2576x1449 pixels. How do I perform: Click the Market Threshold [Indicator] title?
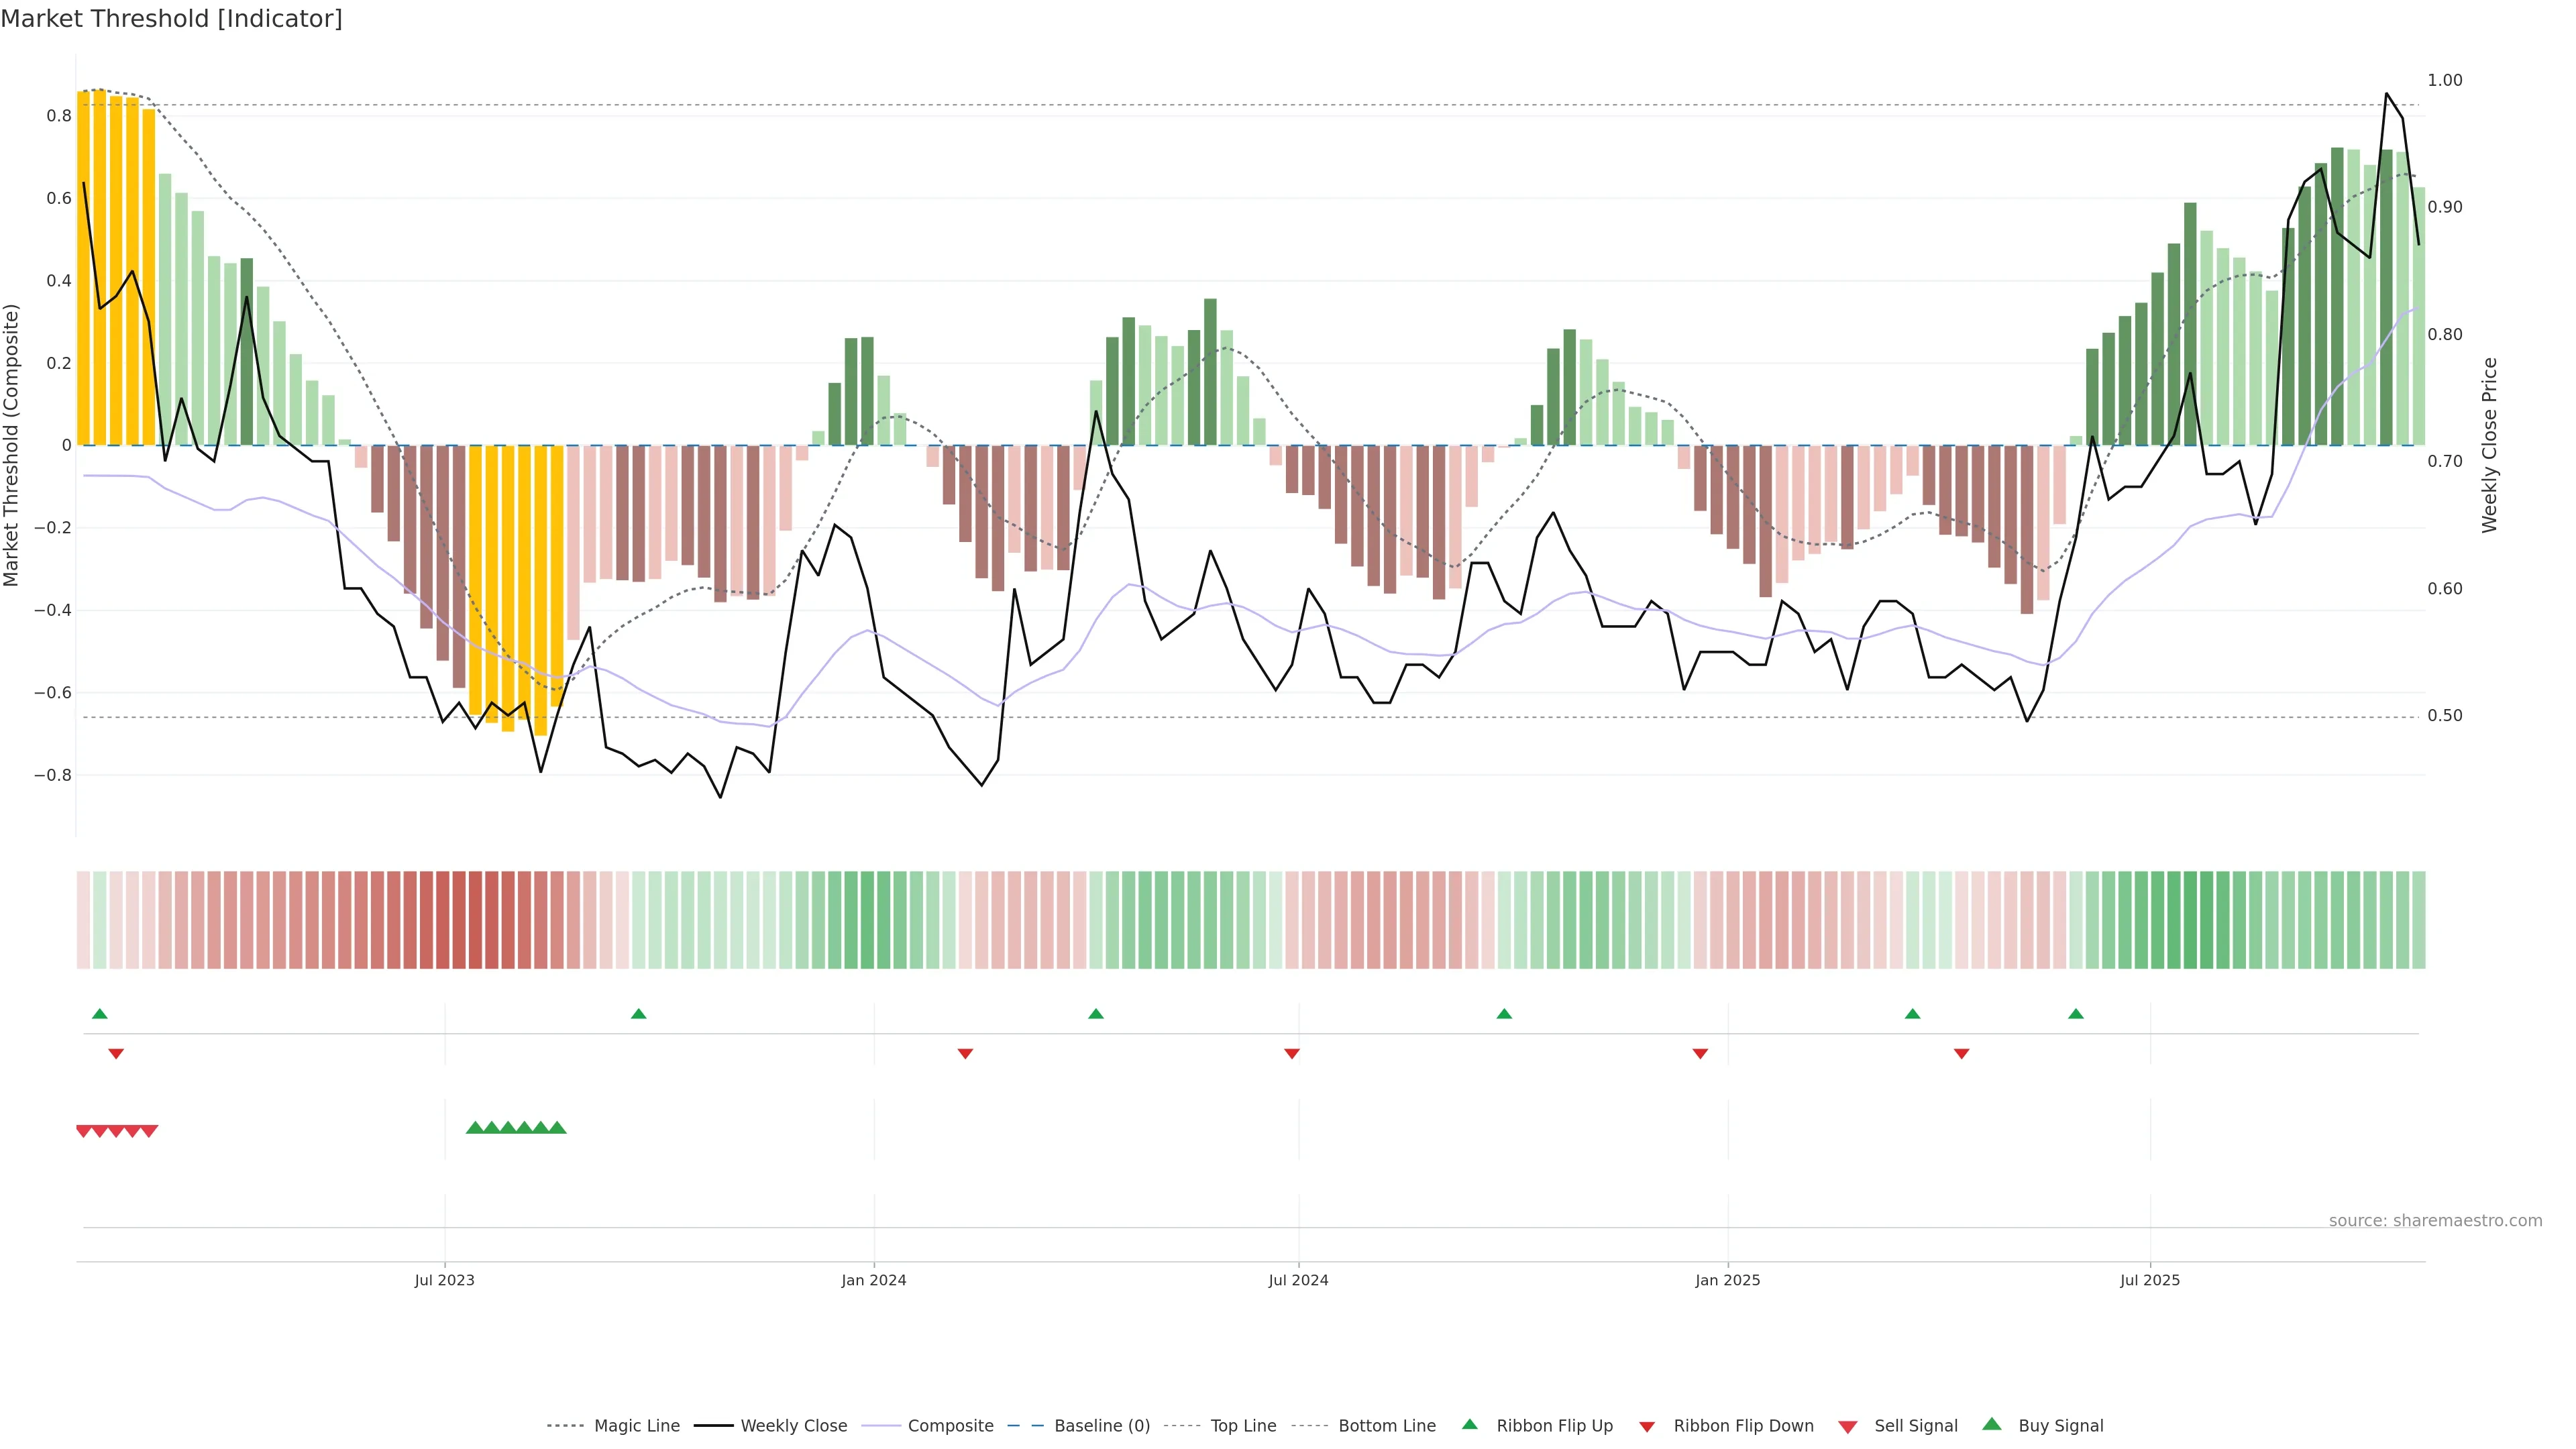click(x=171, y=19)
